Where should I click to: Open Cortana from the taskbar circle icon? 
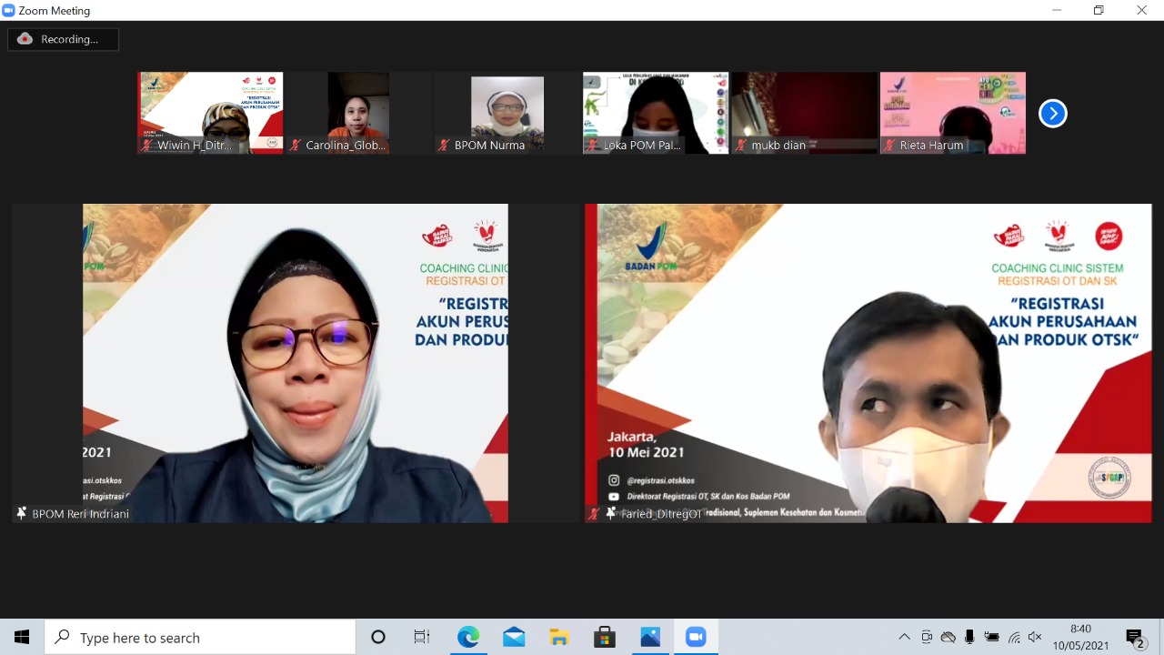pos(378,638)
